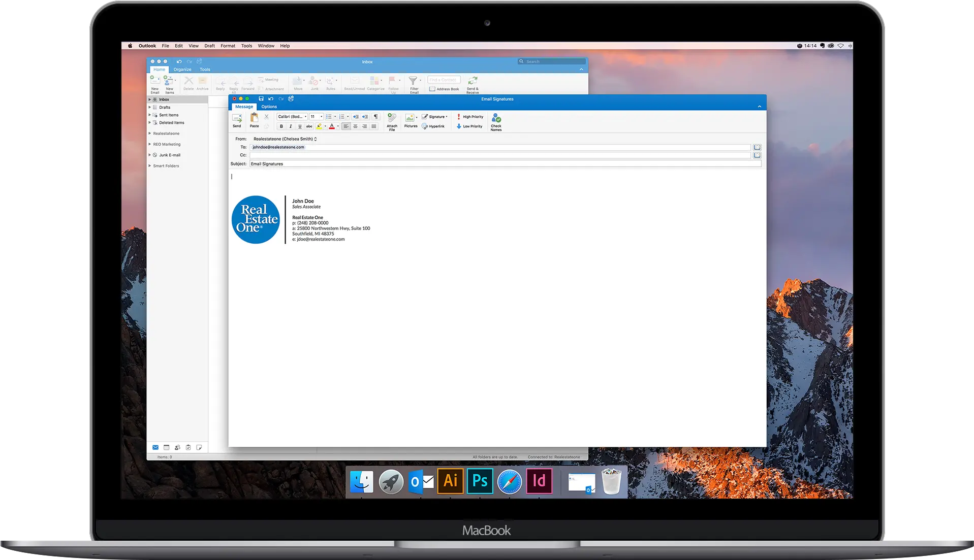Toggle Italic formatting
The image size is (974, 560).
pyautogui.click(x=291, y=126)
